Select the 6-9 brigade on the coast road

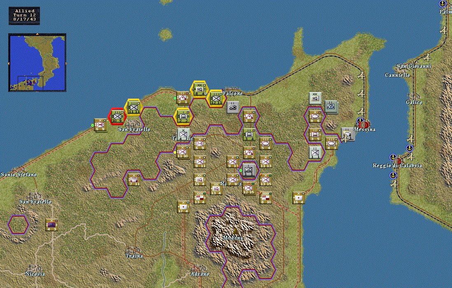coord(100,125)
